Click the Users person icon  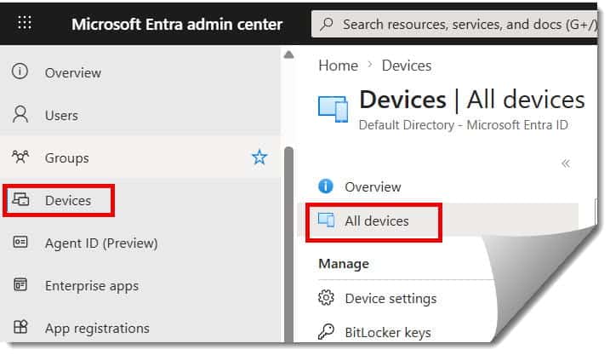(20, 114)
